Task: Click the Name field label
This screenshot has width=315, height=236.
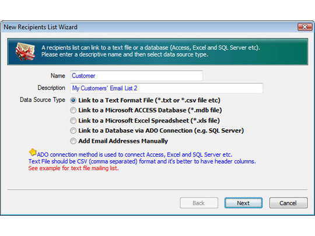Action: pyautogui.click(x=58, y=76)
